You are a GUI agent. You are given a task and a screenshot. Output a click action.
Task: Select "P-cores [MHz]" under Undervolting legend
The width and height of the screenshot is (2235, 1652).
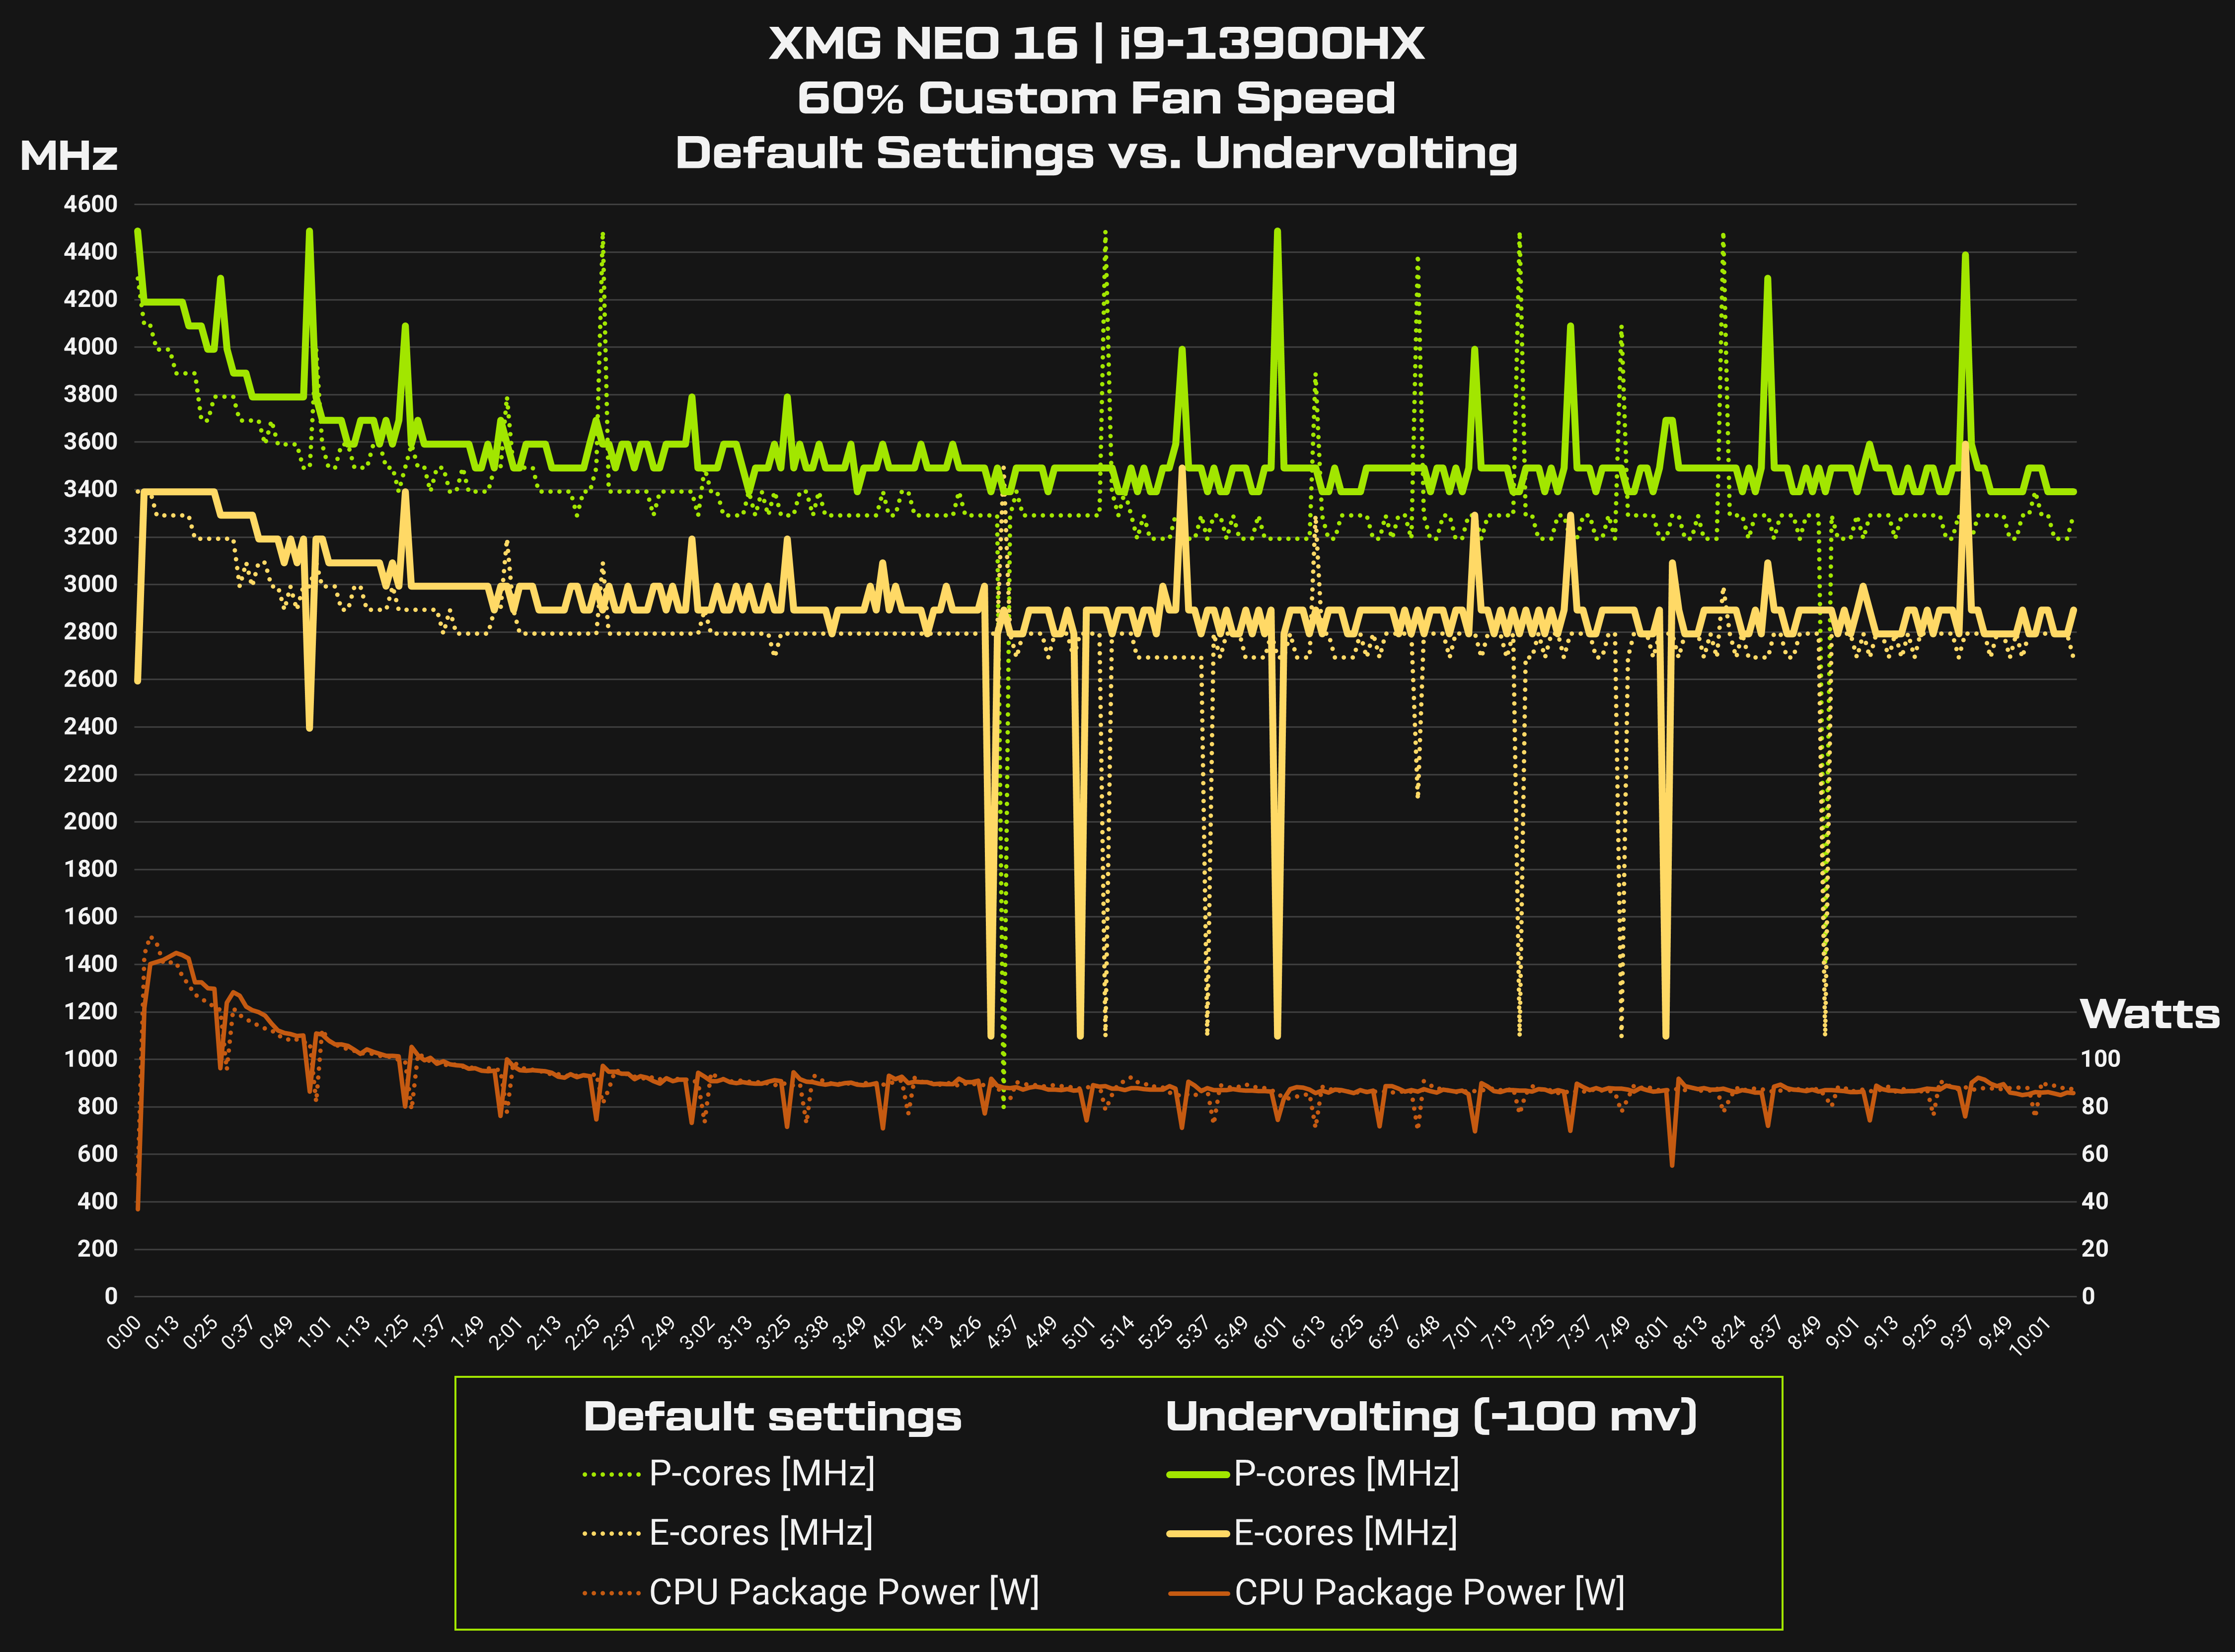point(1346,1473)
